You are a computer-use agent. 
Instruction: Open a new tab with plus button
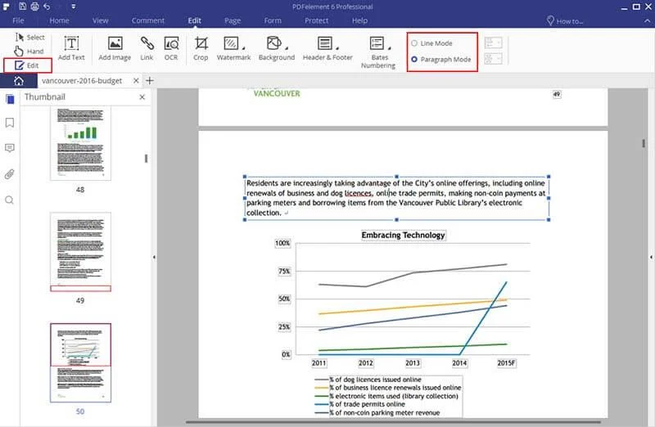[150, 80]
